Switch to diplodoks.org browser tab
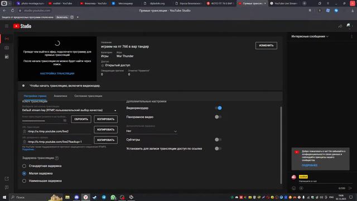Image resolution: width=357 pixels, height=201 pixels. [157, 3]
